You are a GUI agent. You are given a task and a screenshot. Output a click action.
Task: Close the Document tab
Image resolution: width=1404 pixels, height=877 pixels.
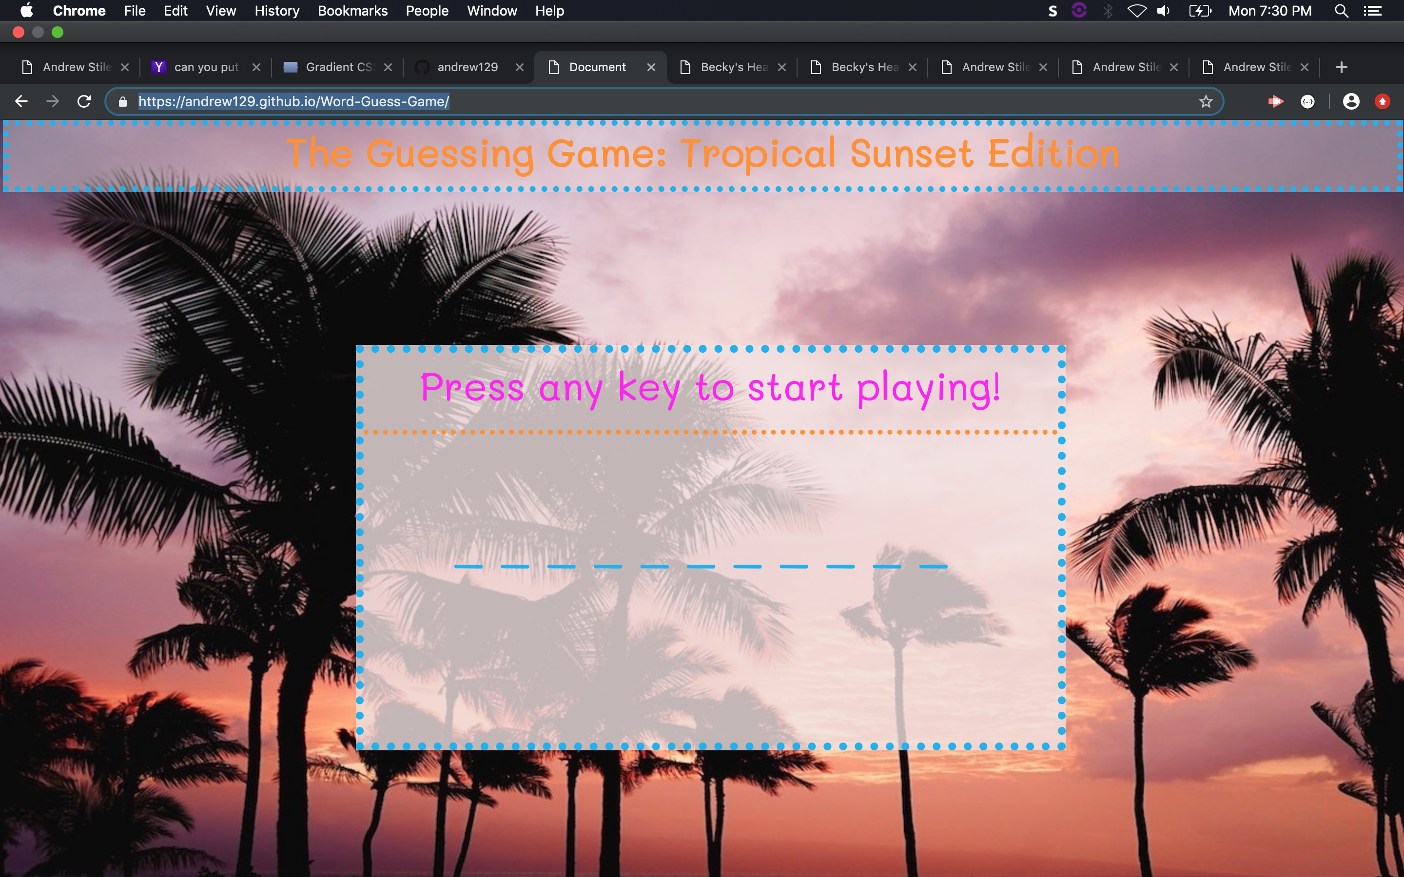point(651,67)
